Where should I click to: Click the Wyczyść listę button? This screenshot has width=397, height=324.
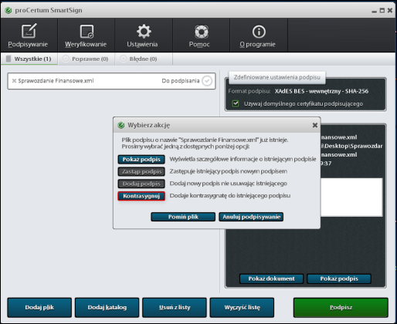click(242, 308)
